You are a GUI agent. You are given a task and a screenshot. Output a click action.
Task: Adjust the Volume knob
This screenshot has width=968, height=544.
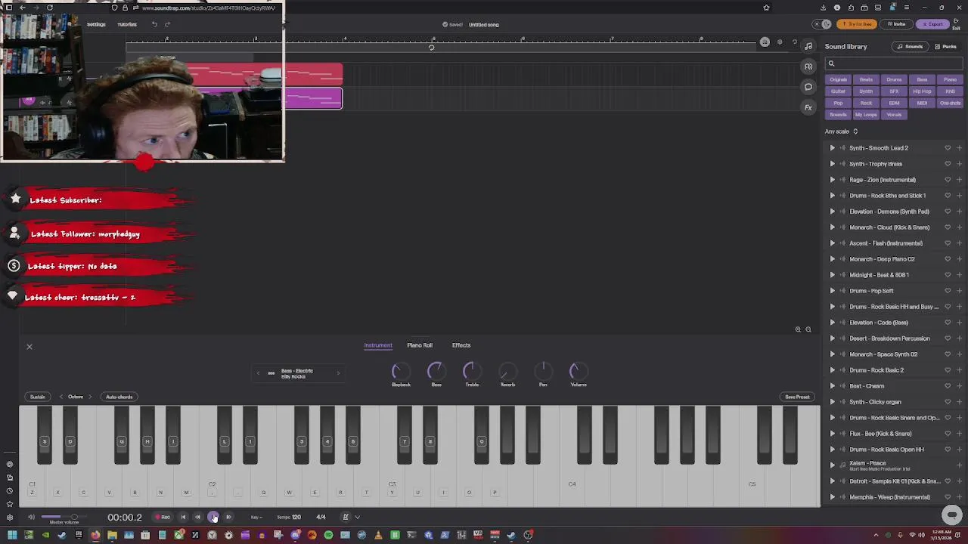[x=578, y=371]
